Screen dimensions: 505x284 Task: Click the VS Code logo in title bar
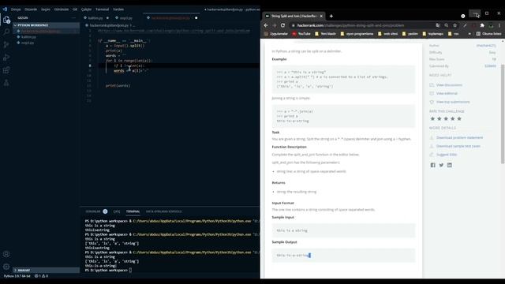tap(5, 9)
